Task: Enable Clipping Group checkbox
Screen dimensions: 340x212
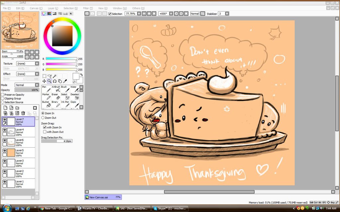Action: (3, 98)
